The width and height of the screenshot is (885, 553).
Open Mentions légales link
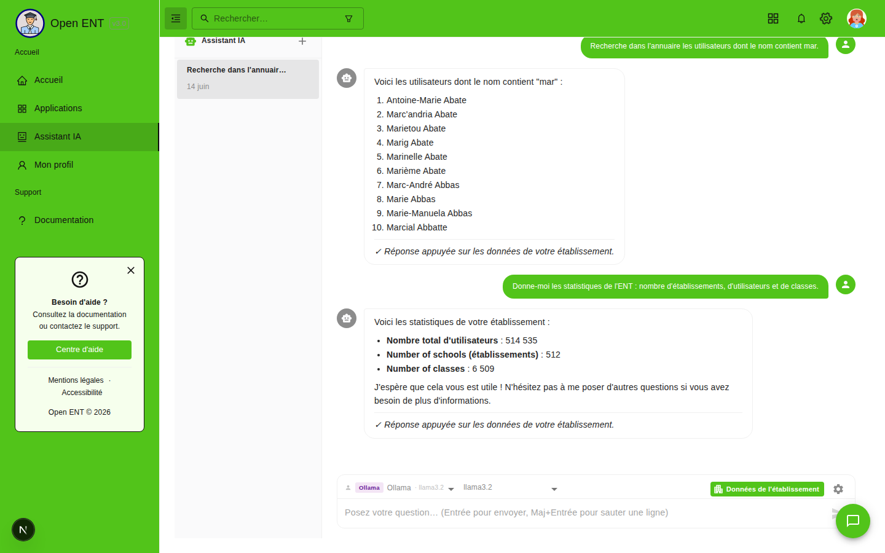pos(76,380)
